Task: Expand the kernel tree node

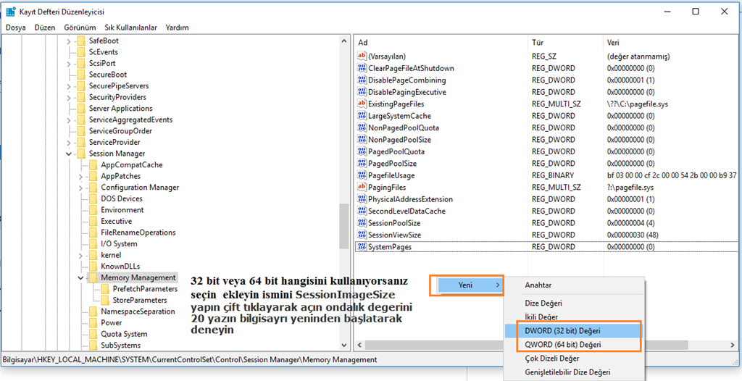Action: pyautogui.click(x=81, y=256)
